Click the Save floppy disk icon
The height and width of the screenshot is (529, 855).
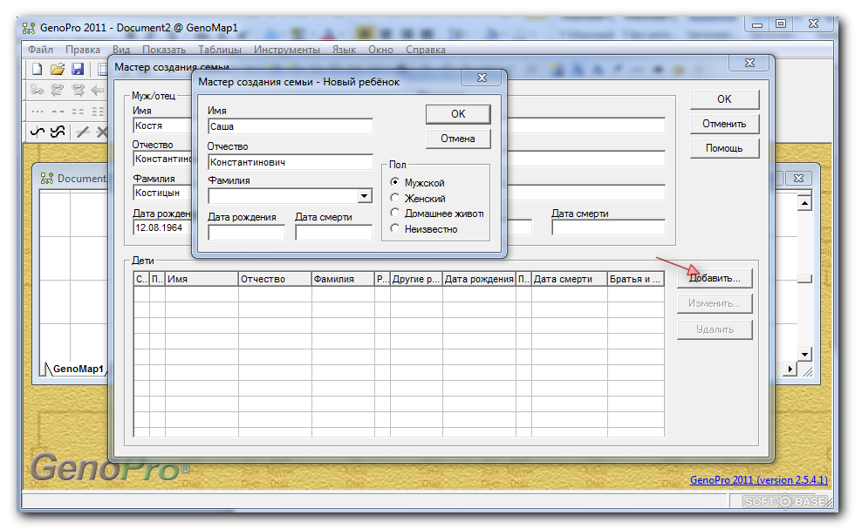pos(78,69)
